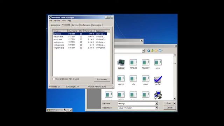Screen dimensions: 224x126
Task: Enable Show processes from all users
Action: (54, 79)
